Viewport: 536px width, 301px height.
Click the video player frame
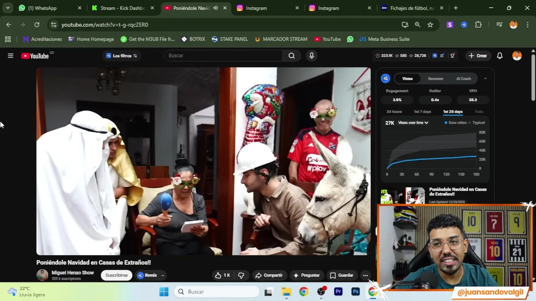(x=204, y=161)
